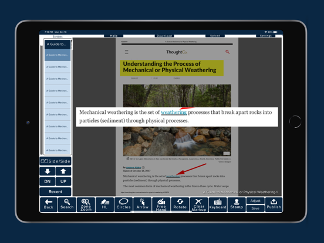Image resolution: width=324 pixels, height=243 pixels.
Task: Click the author name link under photo
Action: [x=133, y=168]
